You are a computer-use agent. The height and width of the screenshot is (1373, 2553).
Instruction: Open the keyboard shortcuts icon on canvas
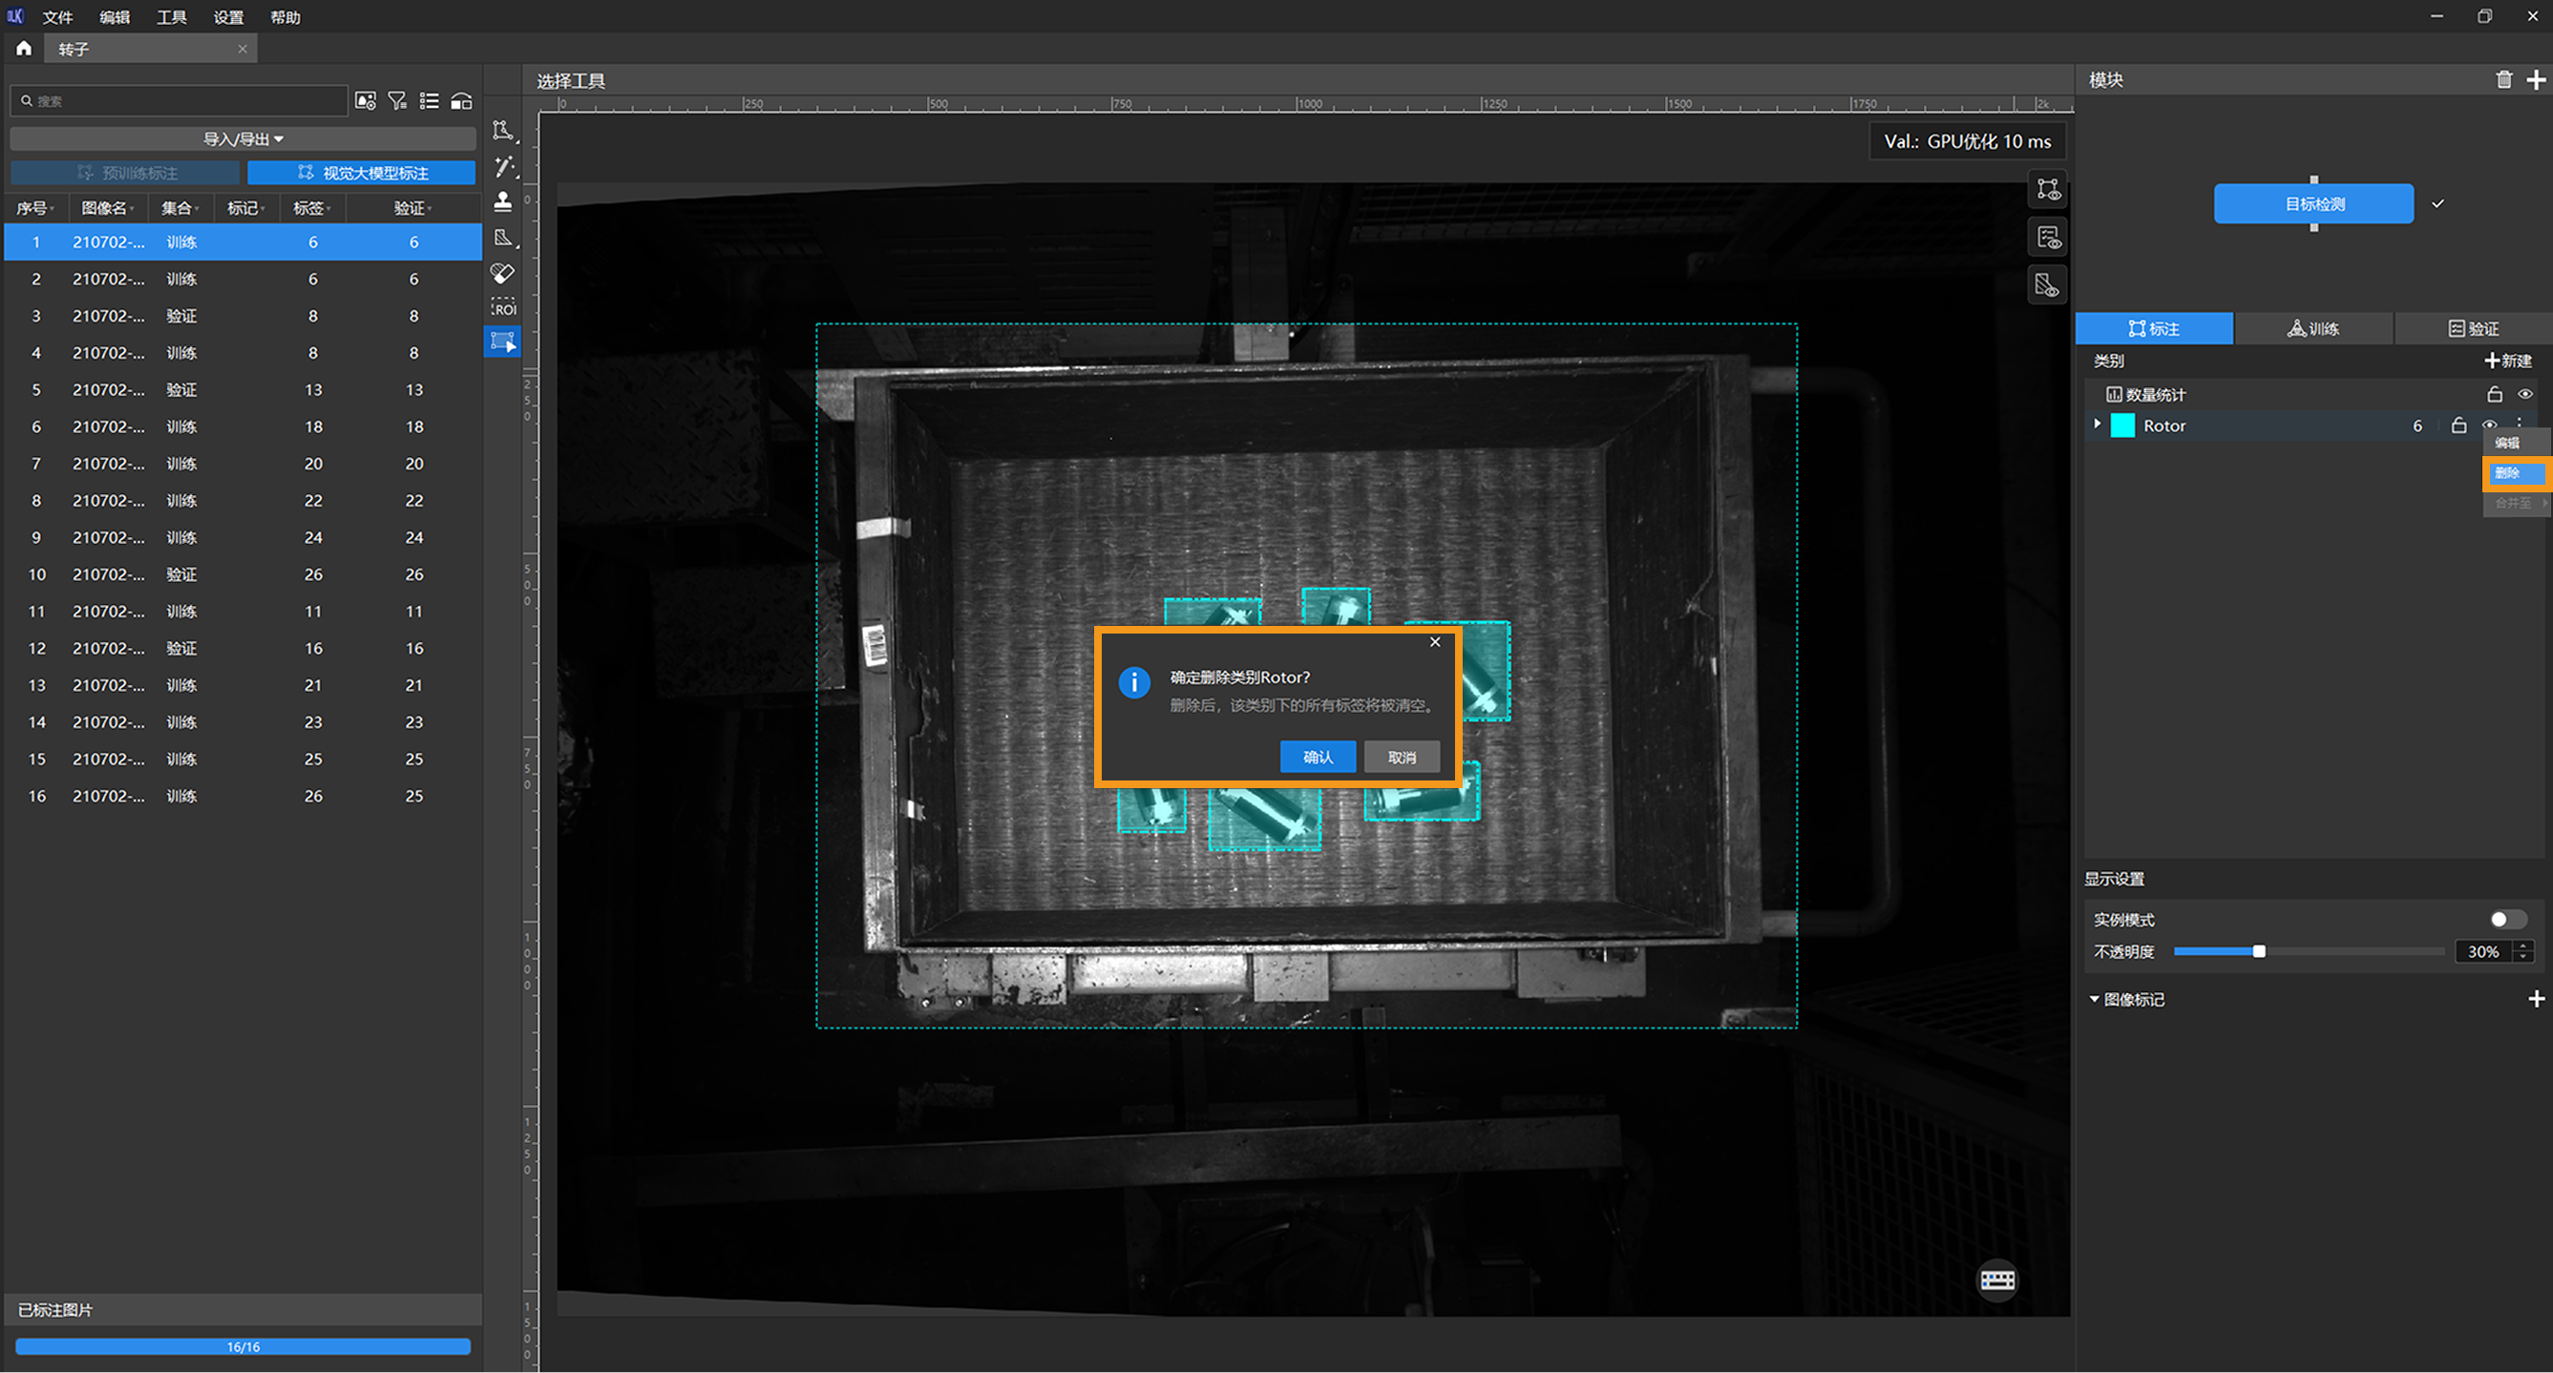(1996, 1279)
